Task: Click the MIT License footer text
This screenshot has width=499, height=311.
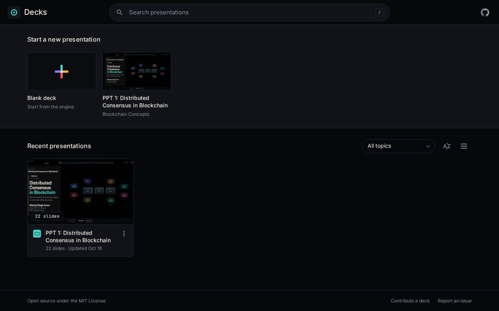Action: point(66,301)
